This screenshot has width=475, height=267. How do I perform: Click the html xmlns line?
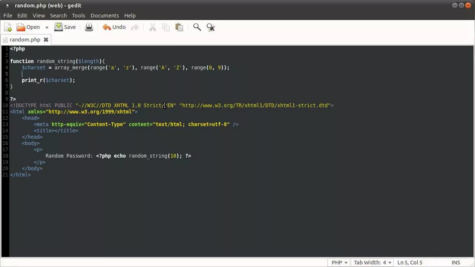(74, 112)
